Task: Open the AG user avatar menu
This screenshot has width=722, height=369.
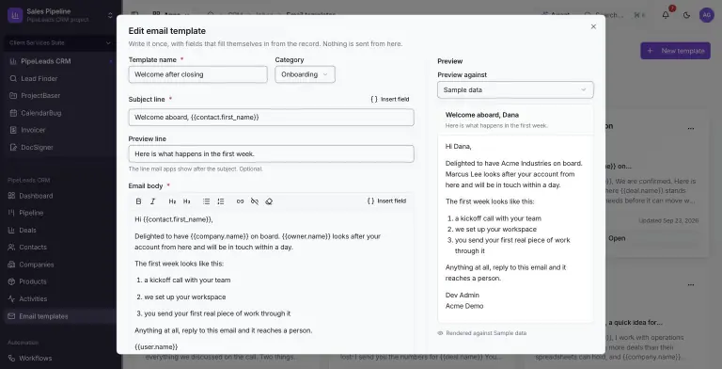Action: [706, 15]
